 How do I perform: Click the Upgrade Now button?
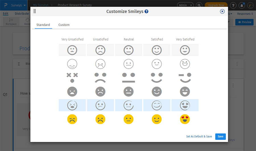coord(216,5)
